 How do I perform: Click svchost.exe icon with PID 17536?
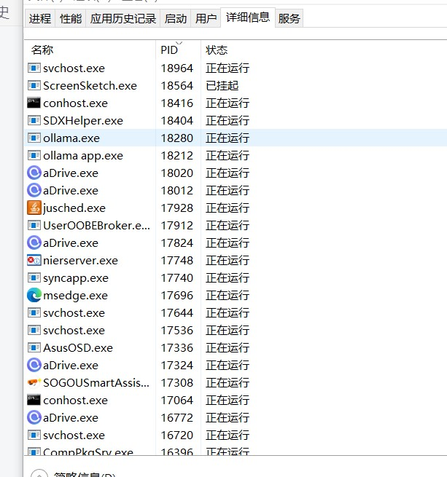(34, 330)
